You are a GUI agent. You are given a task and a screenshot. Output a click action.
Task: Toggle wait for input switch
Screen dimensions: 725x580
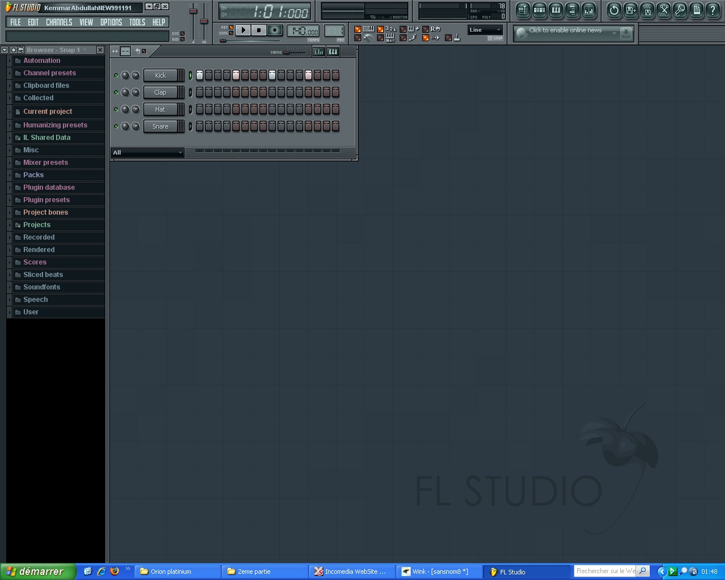coord(380,38)
